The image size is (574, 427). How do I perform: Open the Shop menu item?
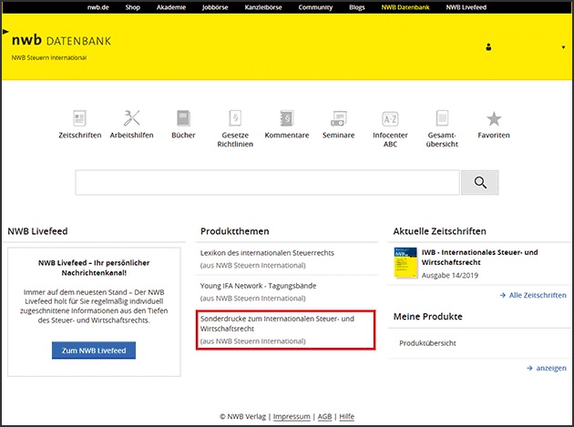coord(132,6)
